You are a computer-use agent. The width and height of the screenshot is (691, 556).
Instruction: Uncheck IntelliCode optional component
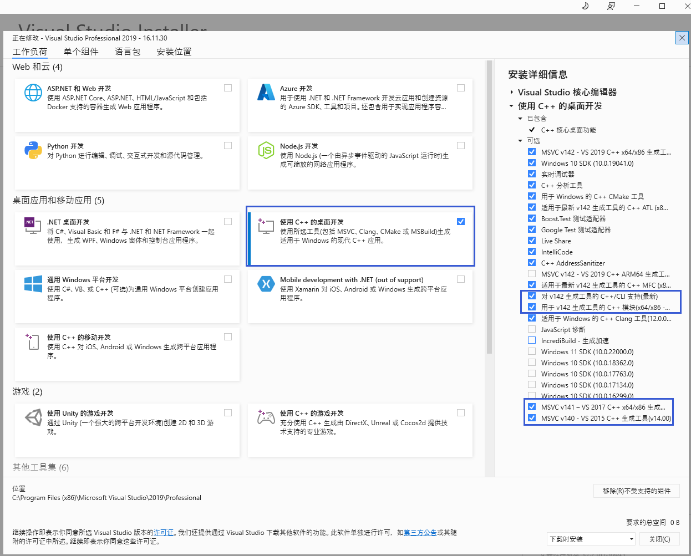tap(532, 252)
